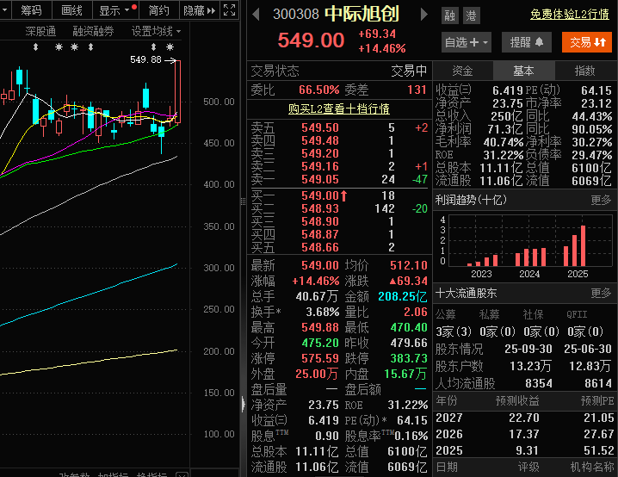Open the orange 交易 trade button
The image size is (618, 477).
pyautogui.click(x=587, y=42)
